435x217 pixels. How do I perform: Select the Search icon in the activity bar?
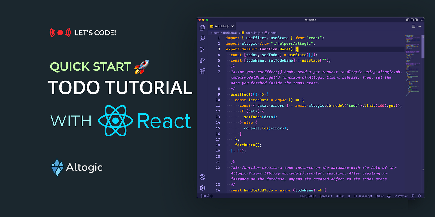202,38
